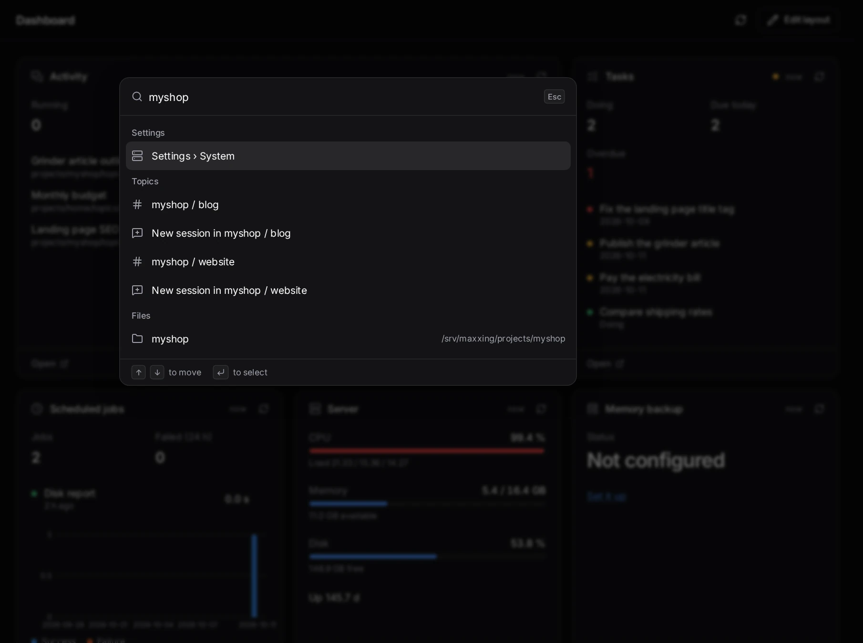Click the Files section heading
The height and width of the screenshot is (643, 863).
click(141, 316)
